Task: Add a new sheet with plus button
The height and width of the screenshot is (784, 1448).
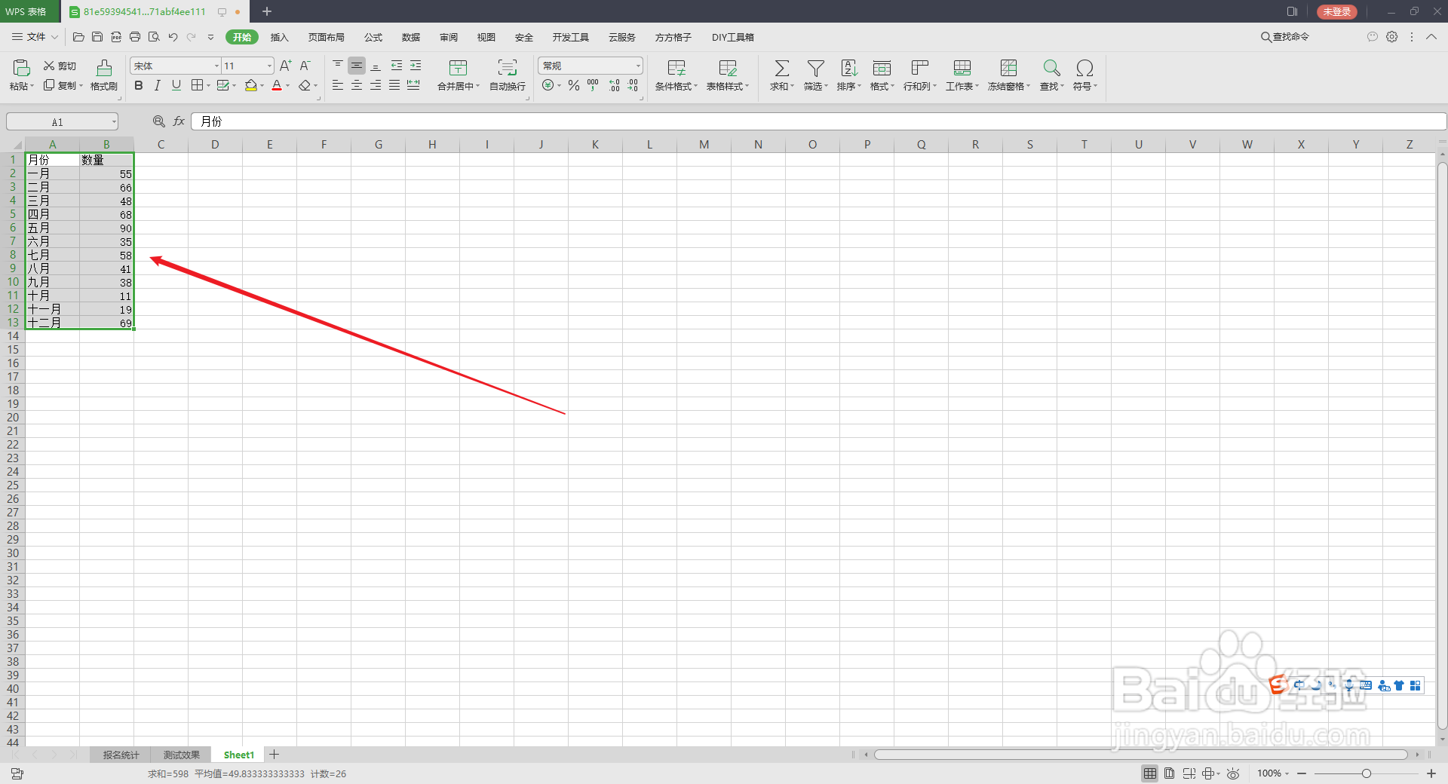Action: point(275,755)
